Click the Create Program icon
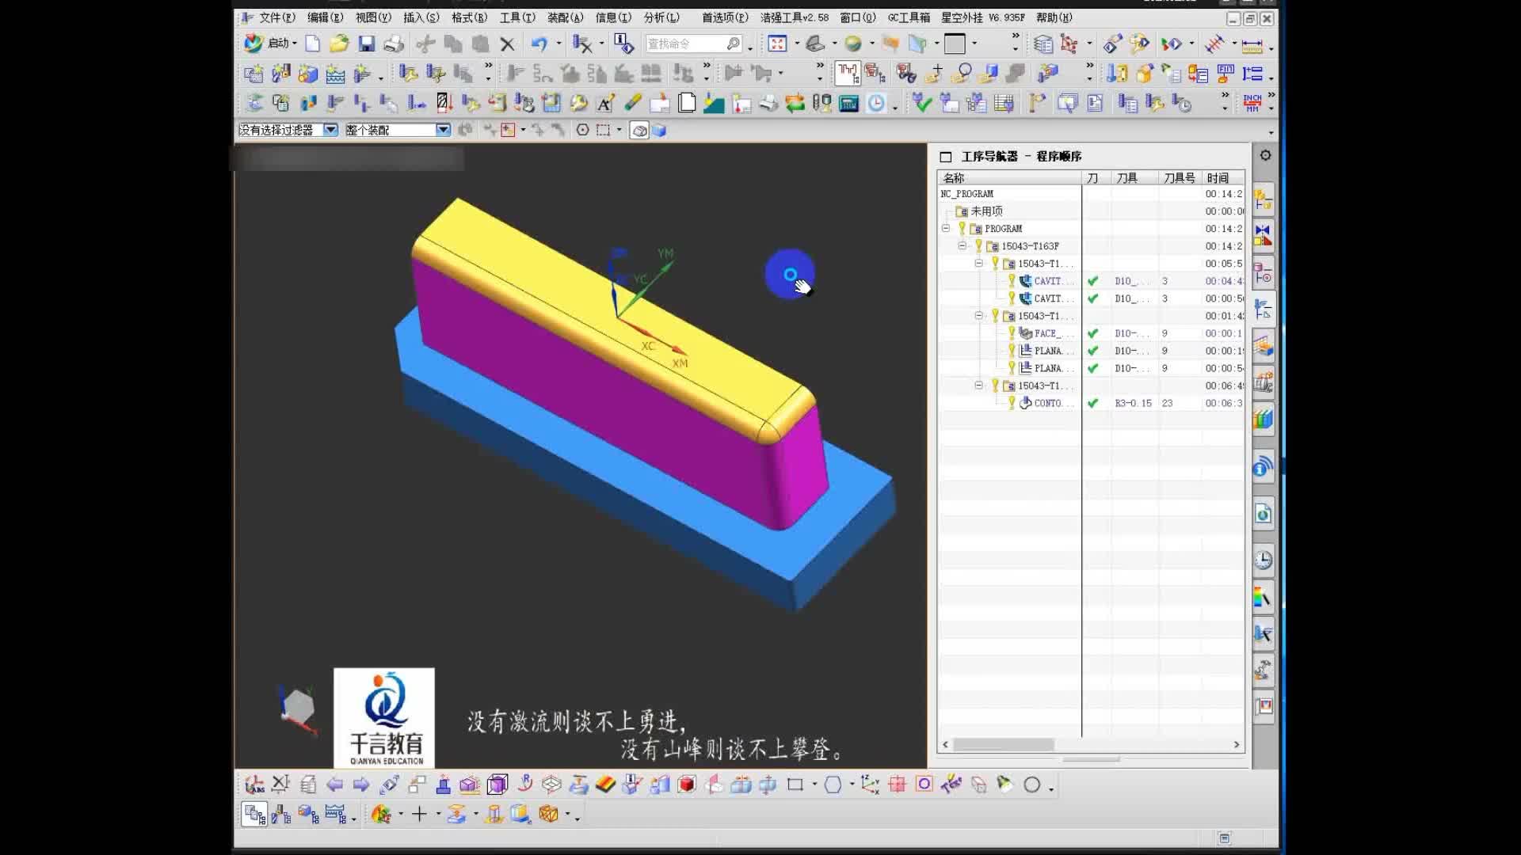This screenshot has height=855, width=1521. tap(253, 74)
